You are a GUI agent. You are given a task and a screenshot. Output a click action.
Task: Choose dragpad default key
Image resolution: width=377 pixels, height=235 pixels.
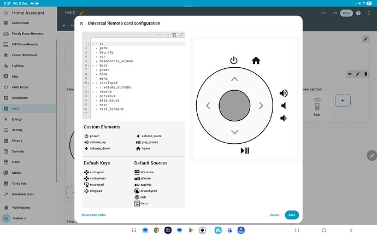[93, 191]
